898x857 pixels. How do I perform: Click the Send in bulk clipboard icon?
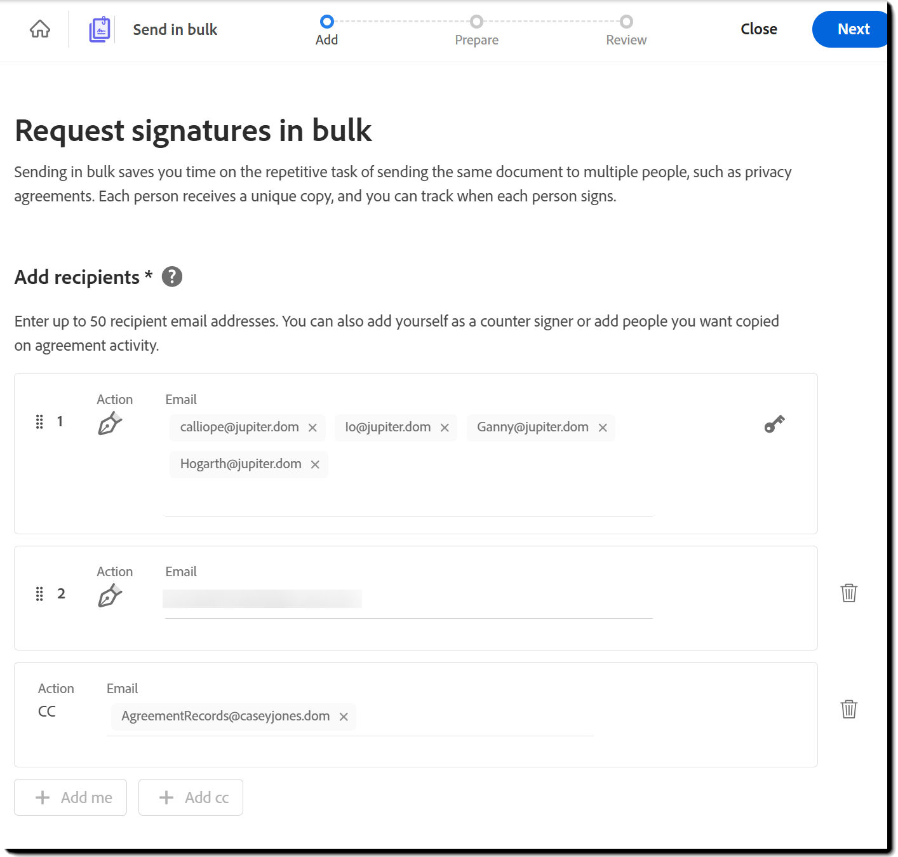(x=99, y=29)
